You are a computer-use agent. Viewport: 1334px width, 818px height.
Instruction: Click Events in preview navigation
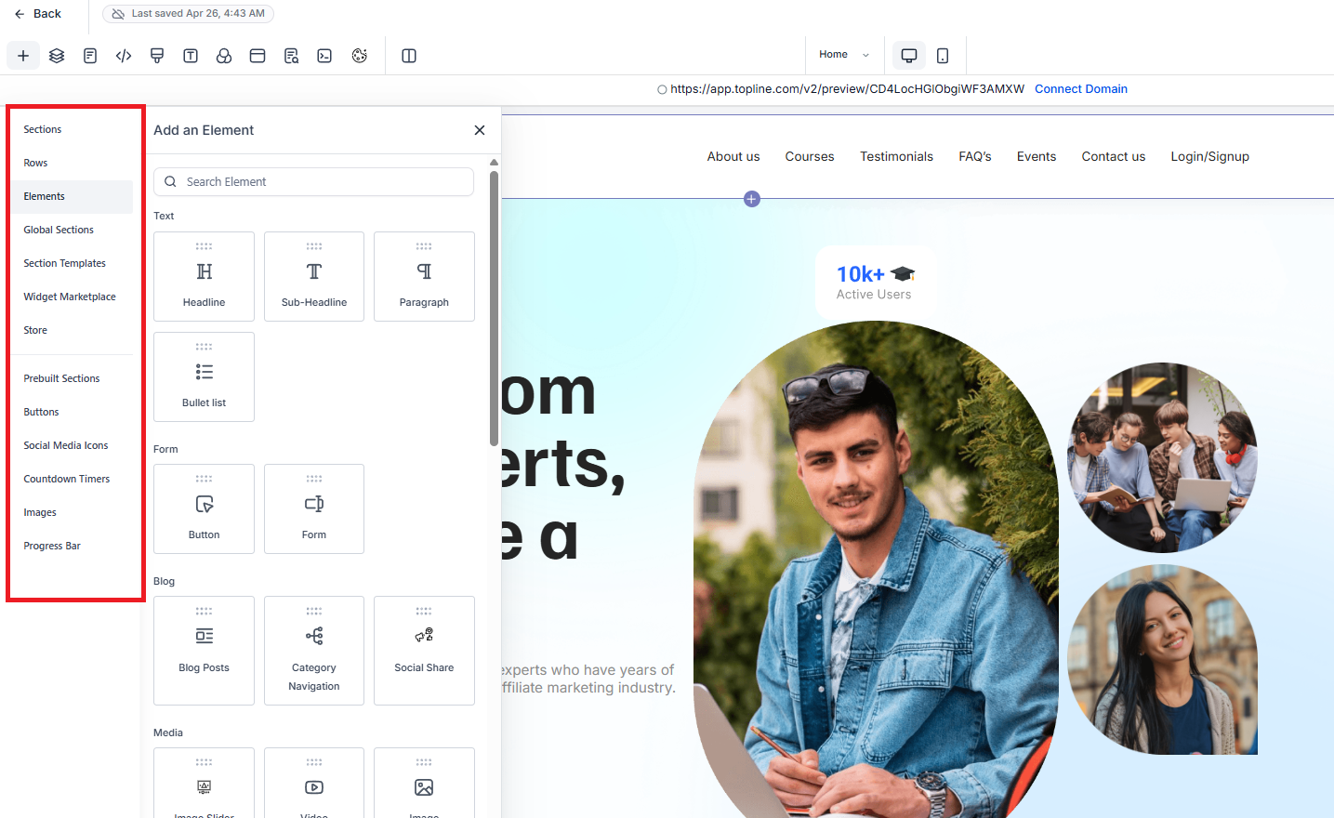pyautogui.click(x=1037, y=157)
